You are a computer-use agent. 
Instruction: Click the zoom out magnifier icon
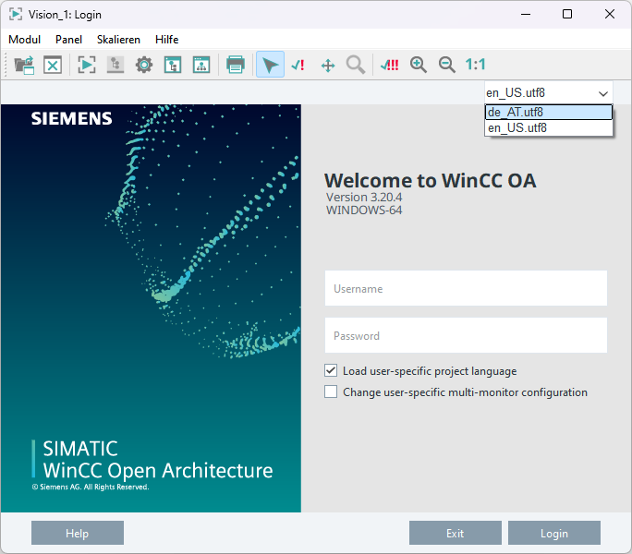click(x=447, y=65)
